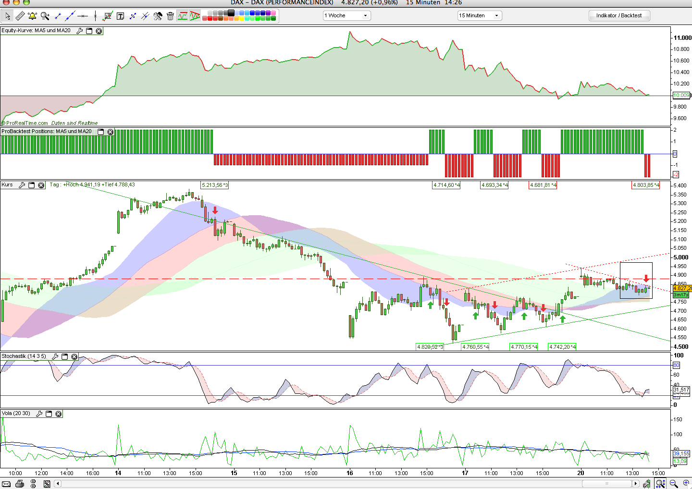
Task: Maximize the Vola panel
Action: pos(49,414)
